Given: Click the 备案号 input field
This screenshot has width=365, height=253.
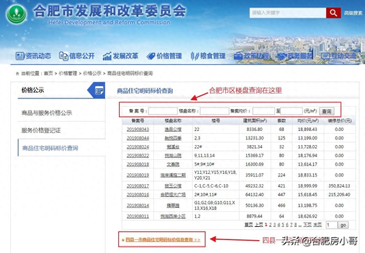Looking at the screenshot, I should (x=163, y=111).
